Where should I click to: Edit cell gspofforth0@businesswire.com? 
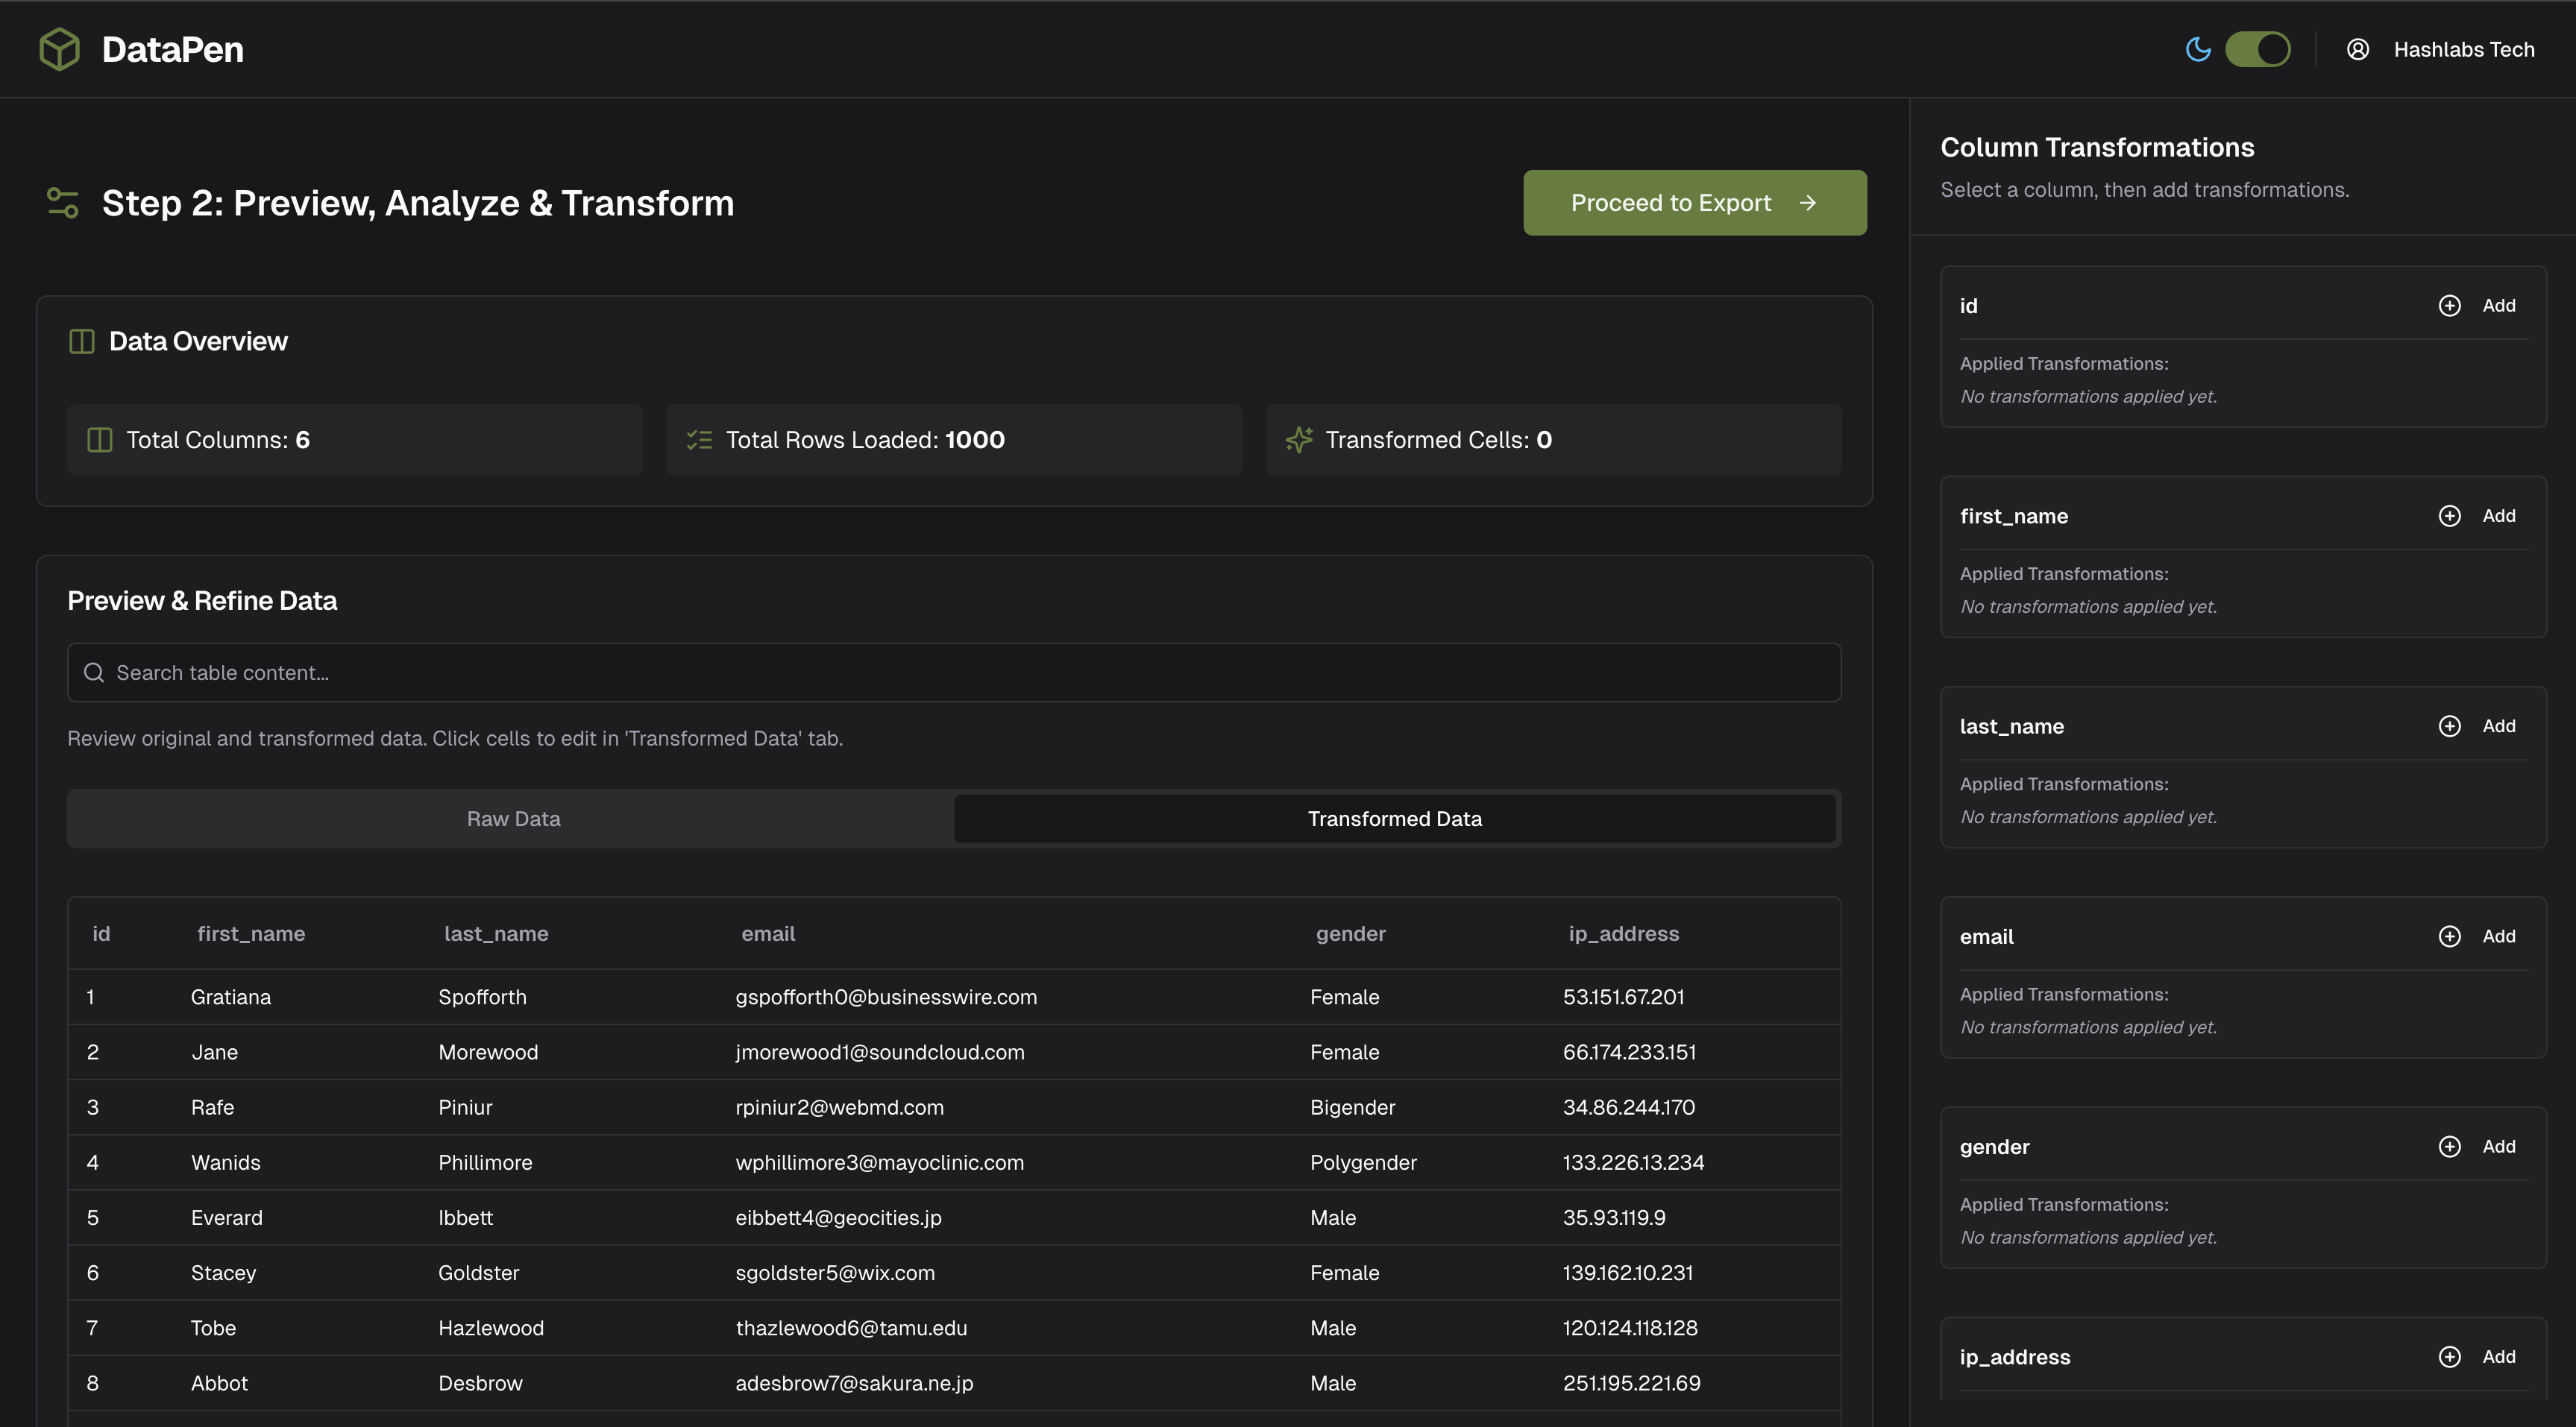[x=886, y=997]
